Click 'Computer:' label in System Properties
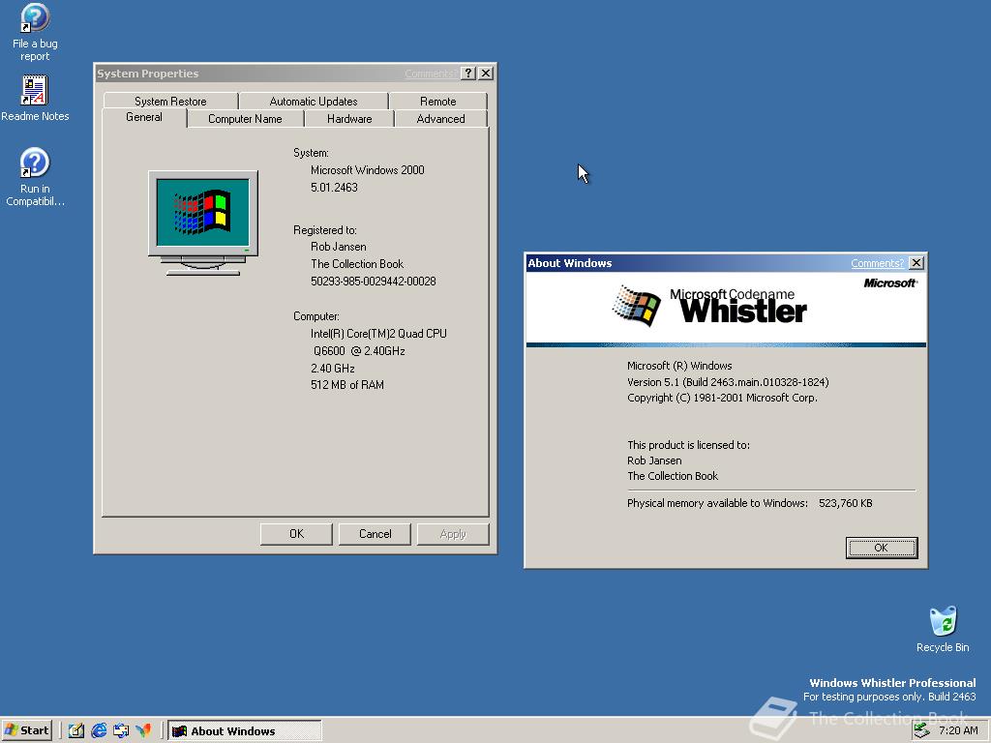The height and width of the screenshot is (743, 991). click(316, 316)
